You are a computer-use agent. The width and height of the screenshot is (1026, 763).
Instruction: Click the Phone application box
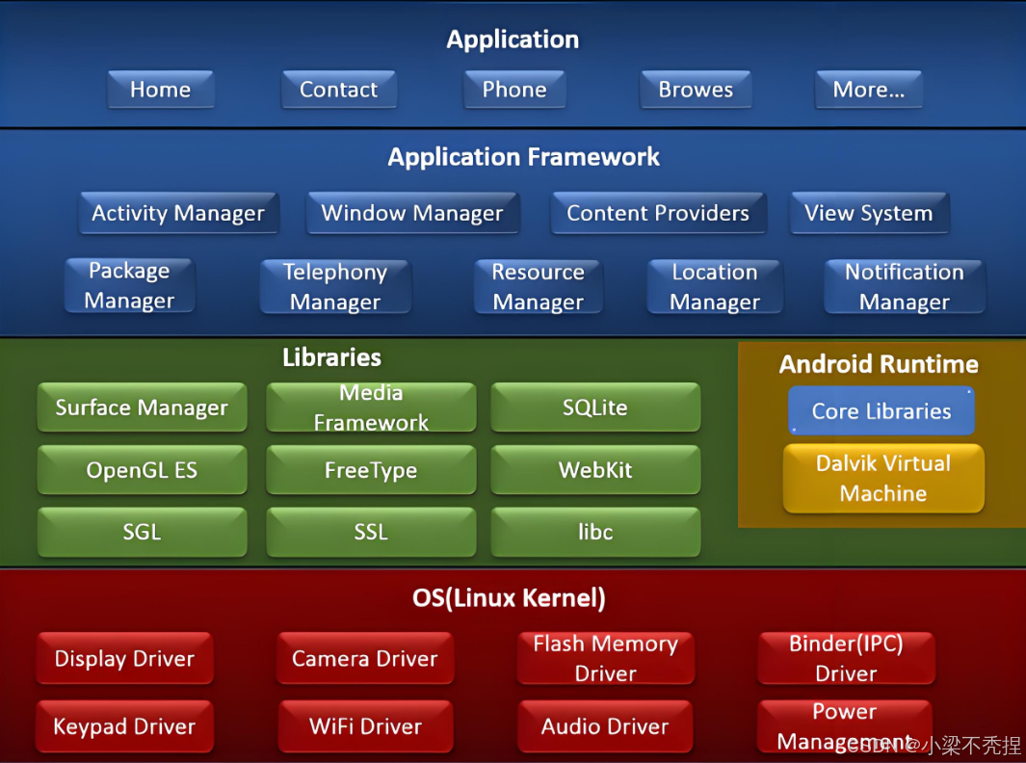point(514,89)
